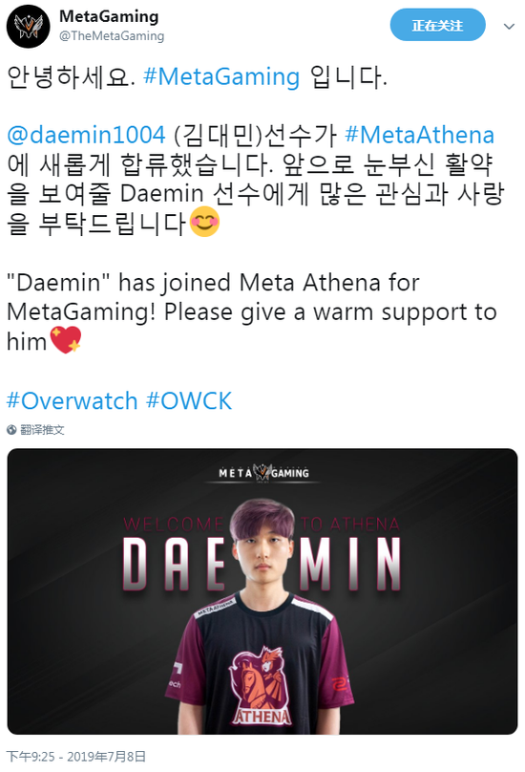Click the Meta Gaming logo in banner
Screen dimensions: 525x772
(x=263, y=473)
